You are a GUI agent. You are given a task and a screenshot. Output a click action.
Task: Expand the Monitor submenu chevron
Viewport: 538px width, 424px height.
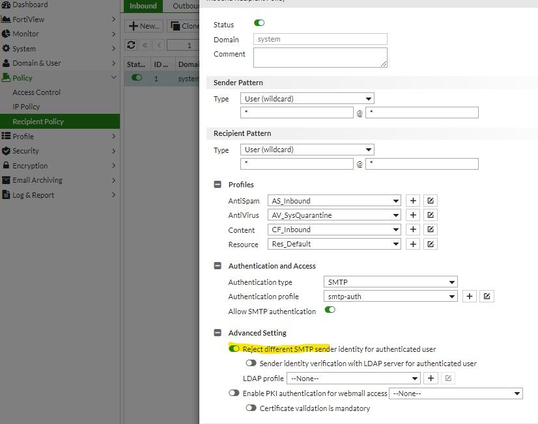pyautogui.click(x=113, y=34)
